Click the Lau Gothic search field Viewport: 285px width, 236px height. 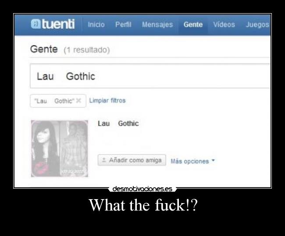tap(150, 76)
